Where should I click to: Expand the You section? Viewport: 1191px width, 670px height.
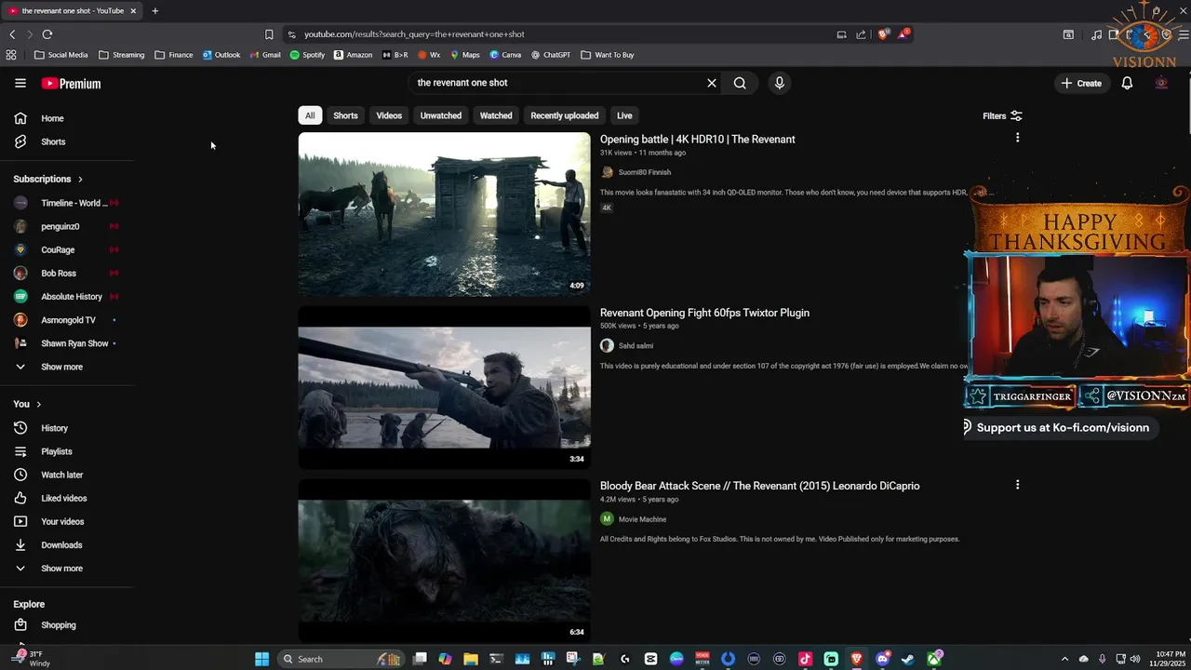(x=28, y=404)
